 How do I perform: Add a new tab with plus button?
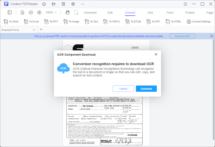[x=41, y=29]
